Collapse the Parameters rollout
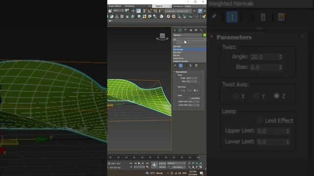The image size is (314, 176). [x=174, y=72]
